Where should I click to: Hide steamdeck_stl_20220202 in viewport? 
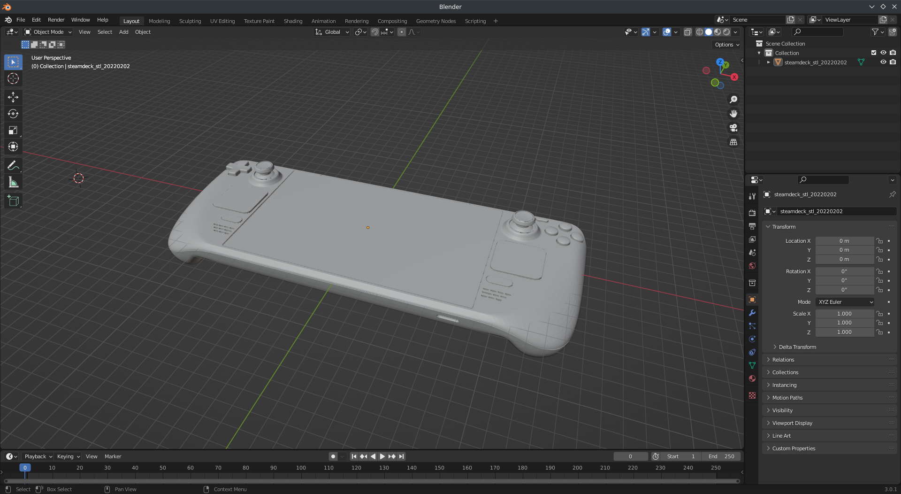click(x=883, y=62)
